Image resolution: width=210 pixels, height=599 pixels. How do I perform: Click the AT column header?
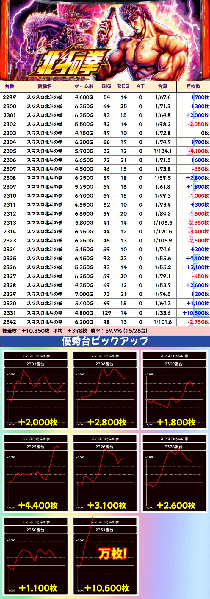(x=140, y=86)
